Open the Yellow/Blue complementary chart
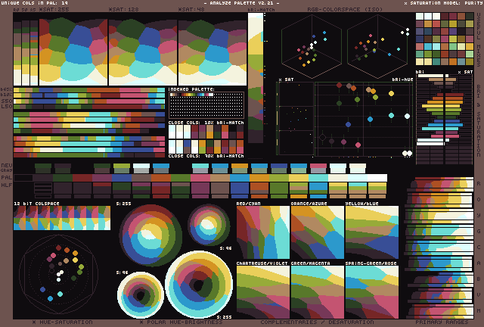 click(371, 234)
